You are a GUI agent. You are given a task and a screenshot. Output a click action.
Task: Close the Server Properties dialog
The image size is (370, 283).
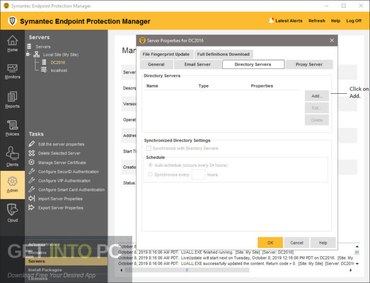click(332, 40)
